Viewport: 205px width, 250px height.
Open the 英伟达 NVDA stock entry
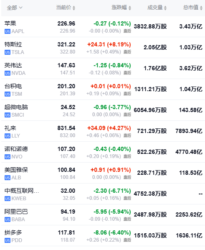coord(103,69)
